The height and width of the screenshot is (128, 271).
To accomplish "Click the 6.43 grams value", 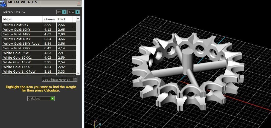I will [48, 48].
